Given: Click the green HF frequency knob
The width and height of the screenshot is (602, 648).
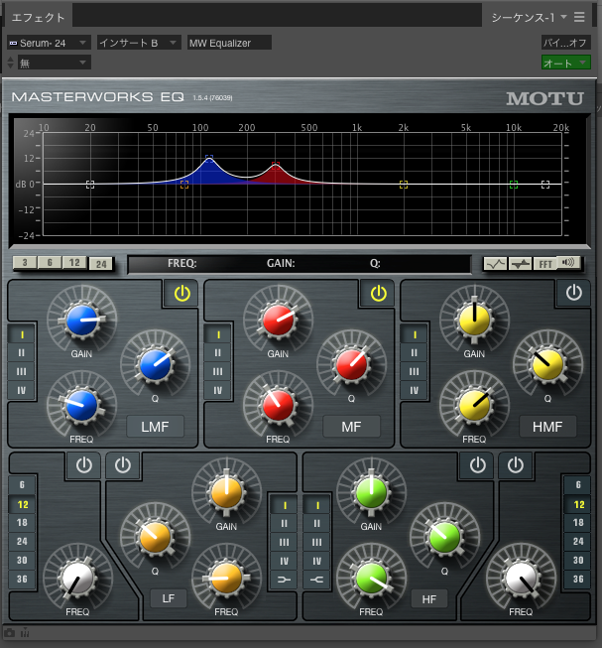Looking at the screenshot, I should pyautogui.click(x=371, y=579).
